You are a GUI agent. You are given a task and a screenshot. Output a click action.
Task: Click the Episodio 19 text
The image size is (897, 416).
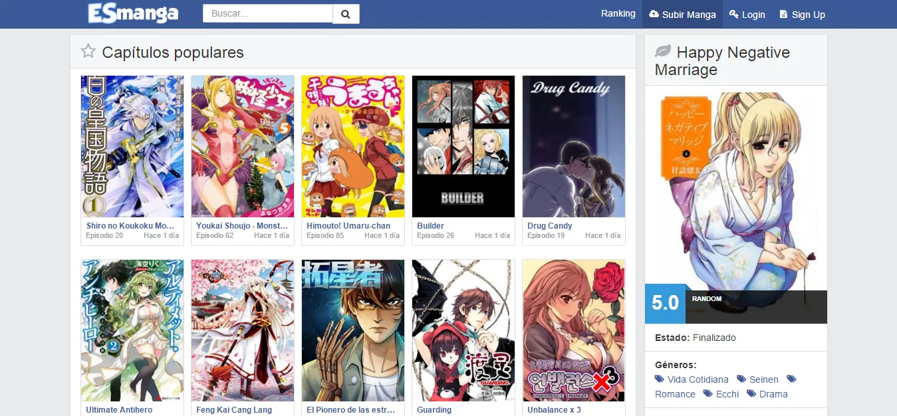(x=546, y=235)
